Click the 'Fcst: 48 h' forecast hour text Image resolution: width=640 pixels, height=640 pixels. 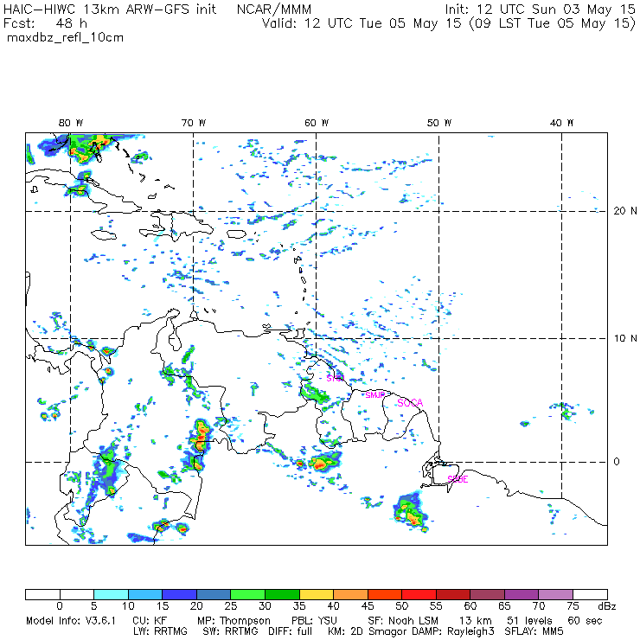[45, 23]
